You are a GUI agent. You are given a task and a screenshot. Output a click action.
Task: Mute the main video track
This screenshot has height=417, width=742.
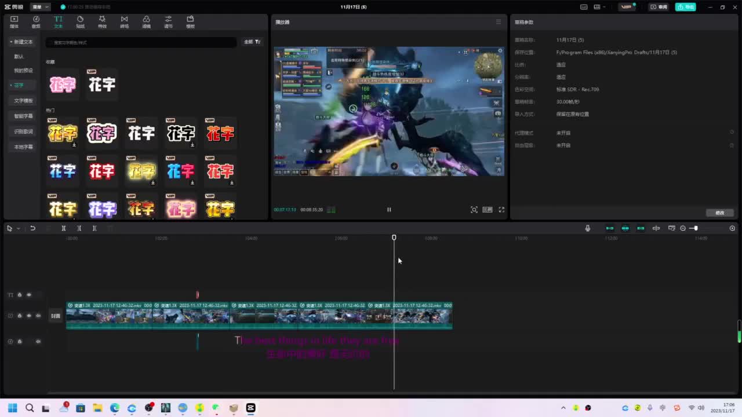point(38,316)
